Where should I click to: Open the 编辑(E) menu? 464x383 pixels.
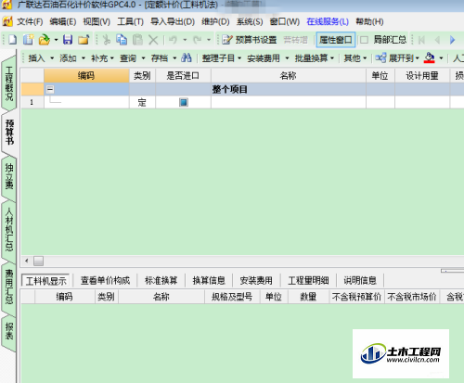(63, 21)
